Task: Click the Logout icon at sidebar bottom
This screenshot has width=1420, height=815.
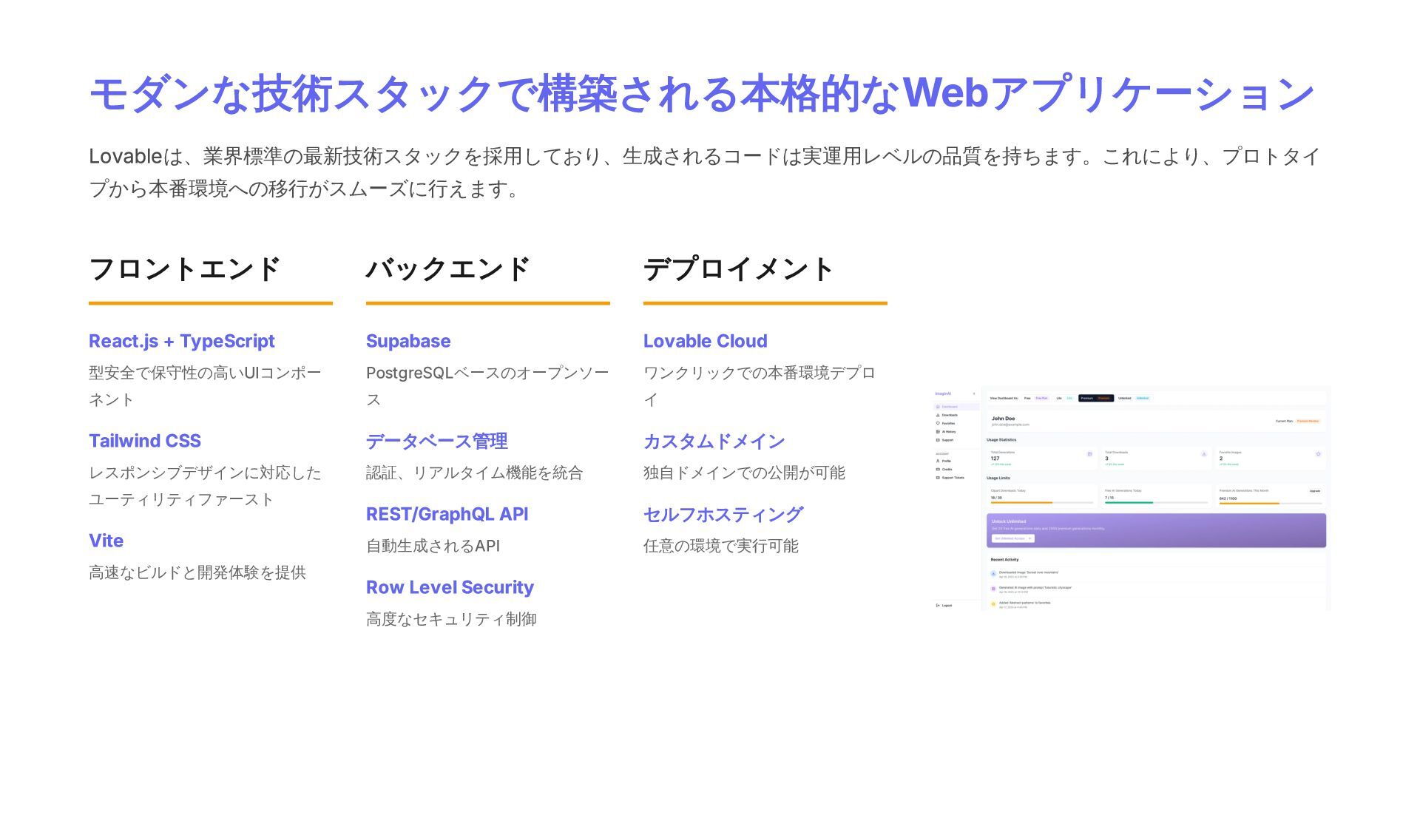Action: (x=938, y=605)
